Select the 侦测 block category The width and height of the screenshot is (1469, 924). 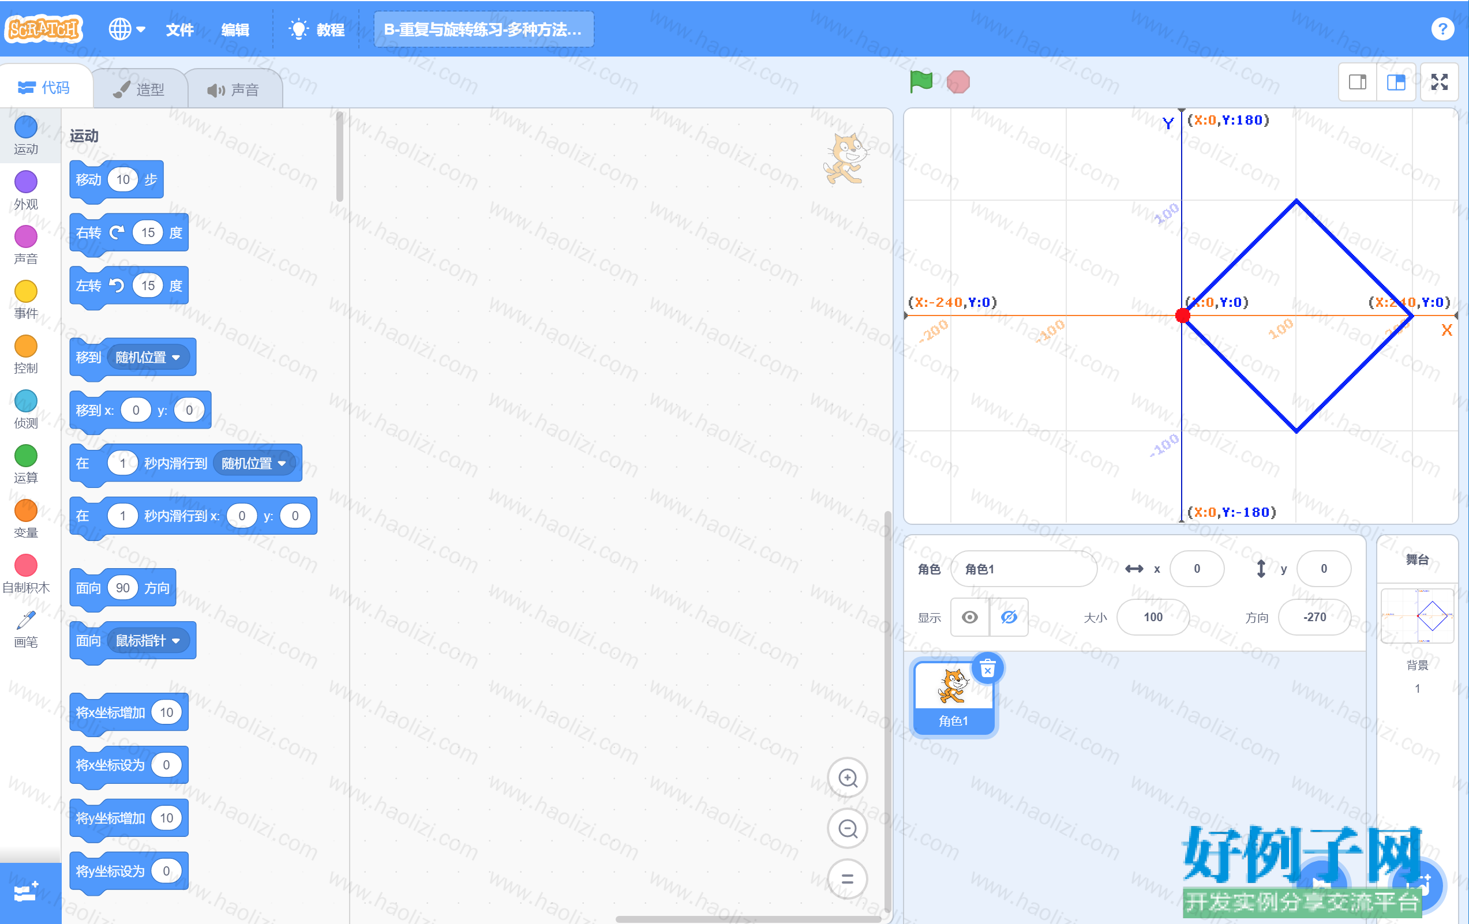25,410
